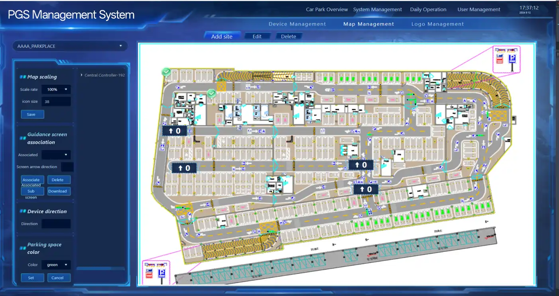Click the PGS Management System title

click(71, 15)
